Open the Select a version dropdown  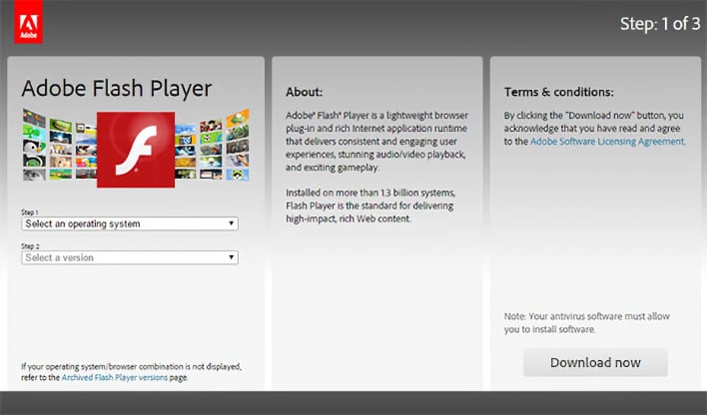point(130,257)
